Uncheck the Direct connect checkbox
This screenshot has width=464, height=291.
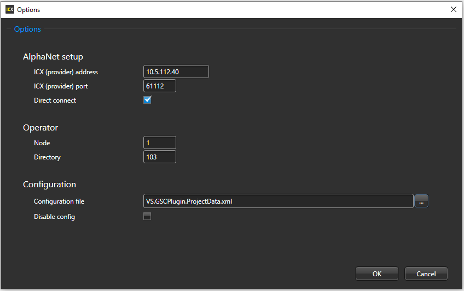point(147,100)
